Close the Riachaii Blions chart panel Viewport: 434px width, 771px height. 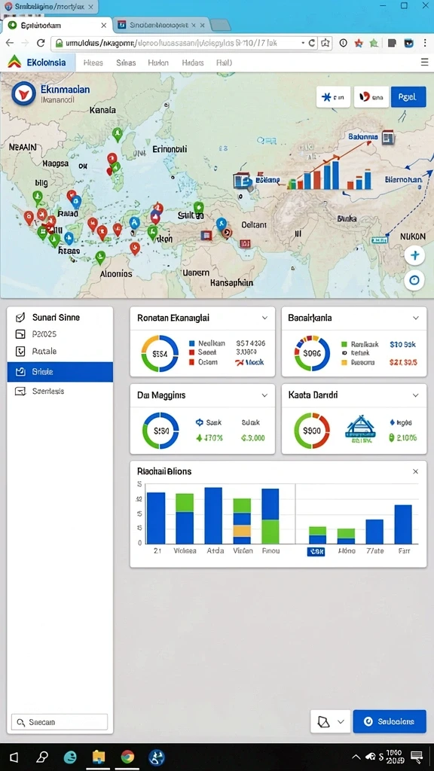pos(415,471)
